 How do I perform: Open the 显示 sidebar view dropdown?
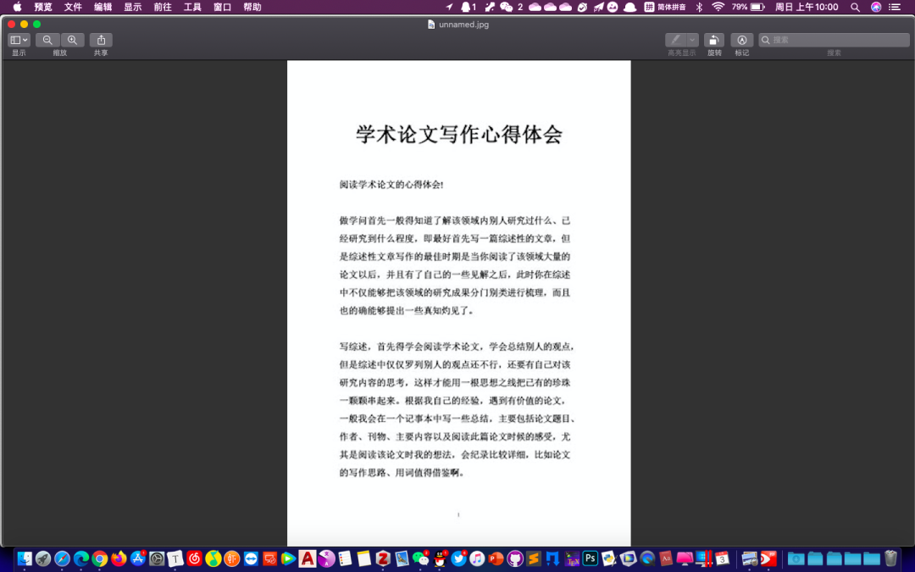[x=18, y=39]
